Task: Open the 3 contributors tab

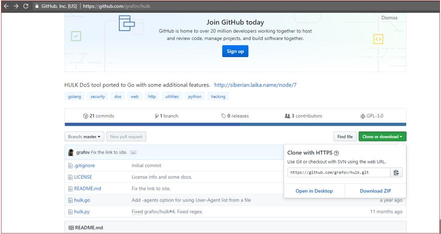Action: (x=304, y=115)
